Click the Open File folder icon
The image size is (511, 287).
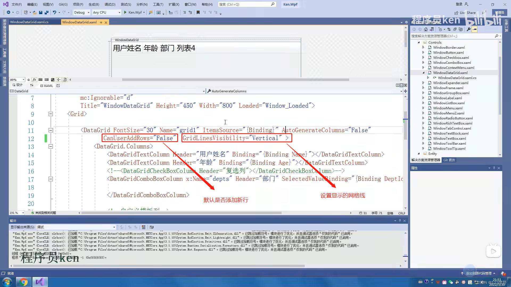point(35,12)
